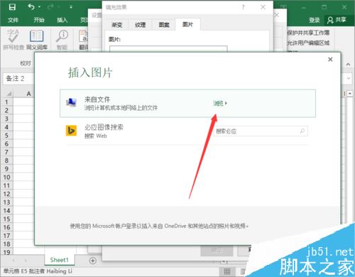Switch to 渐变 tab in fill effects dialog

tap(117, 25)
